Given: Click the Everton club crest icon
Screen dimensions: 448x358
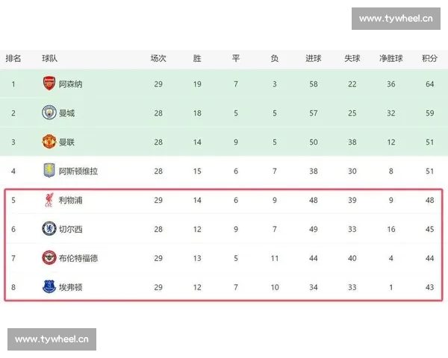Looking at the screenshot, I should coord(49,287).
